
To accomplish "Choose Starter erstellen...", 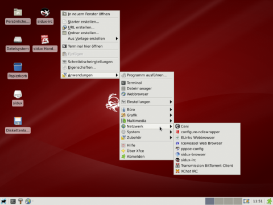I will (90, 22).
